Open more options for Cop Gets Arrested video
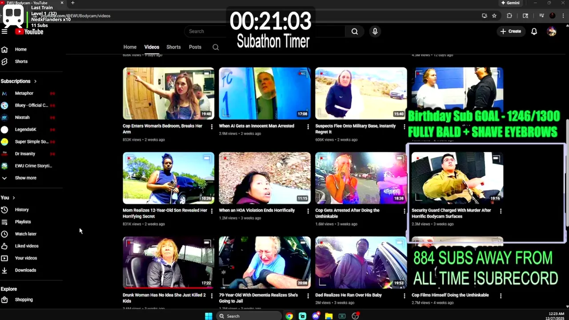 [x=404, y=211]
